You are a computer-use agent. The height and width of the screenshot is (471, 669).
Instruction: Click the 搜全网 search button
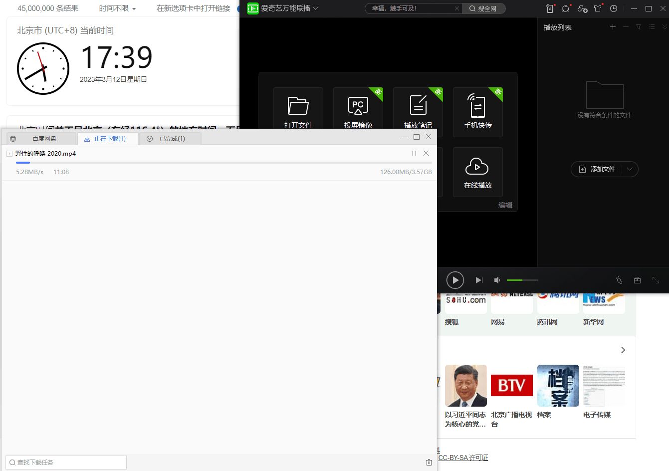pyautogui.click(x=483, y=8)
